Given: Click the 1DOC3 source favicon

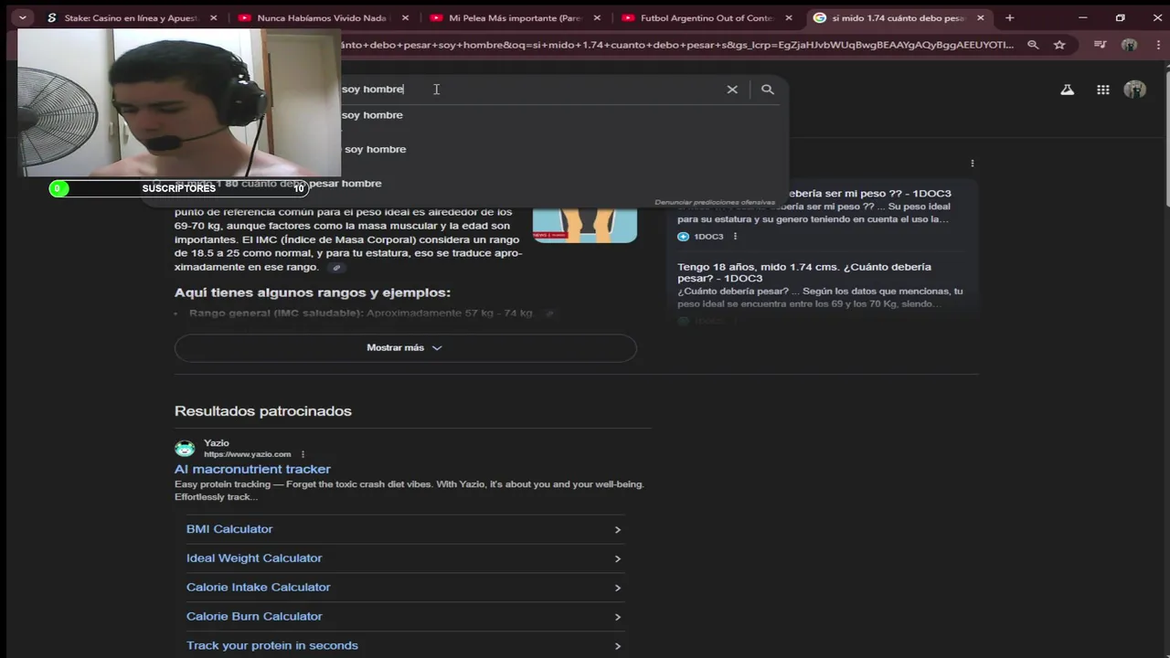Looking at the screenshot, I should [x=683, y=237].
